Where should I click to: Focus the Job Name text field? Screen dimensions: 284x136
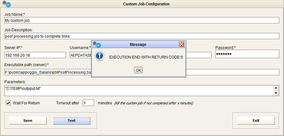pos(142,20)
